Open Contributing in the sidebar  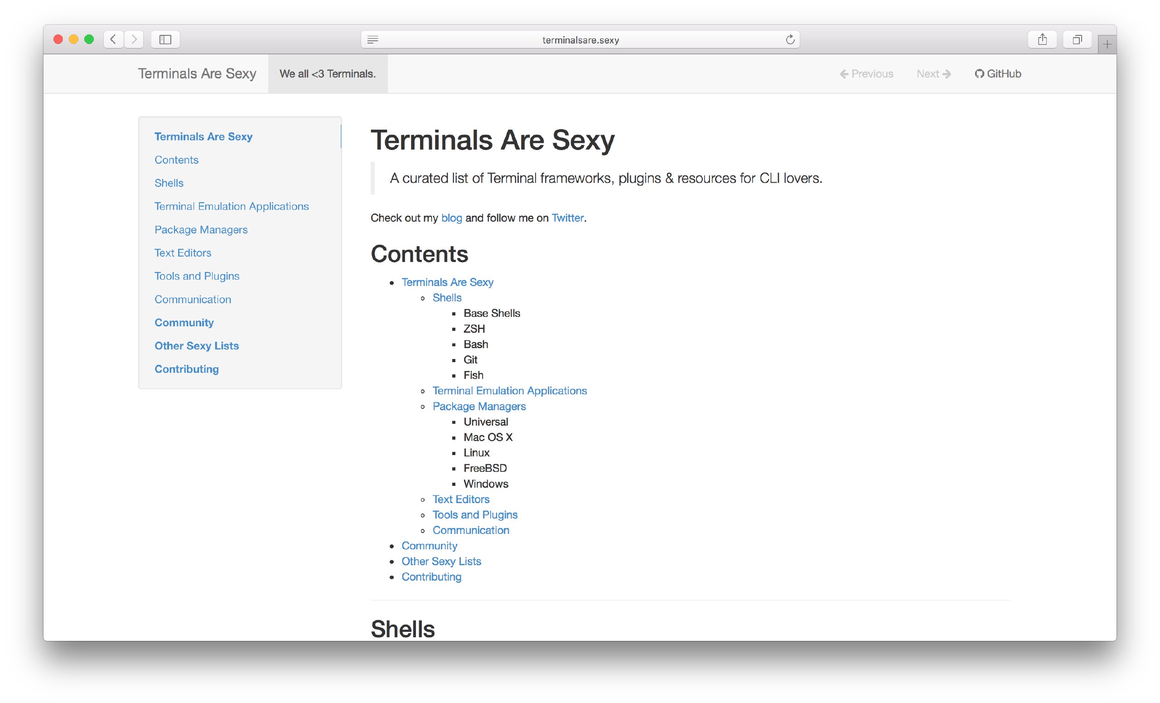coord(186,369)
